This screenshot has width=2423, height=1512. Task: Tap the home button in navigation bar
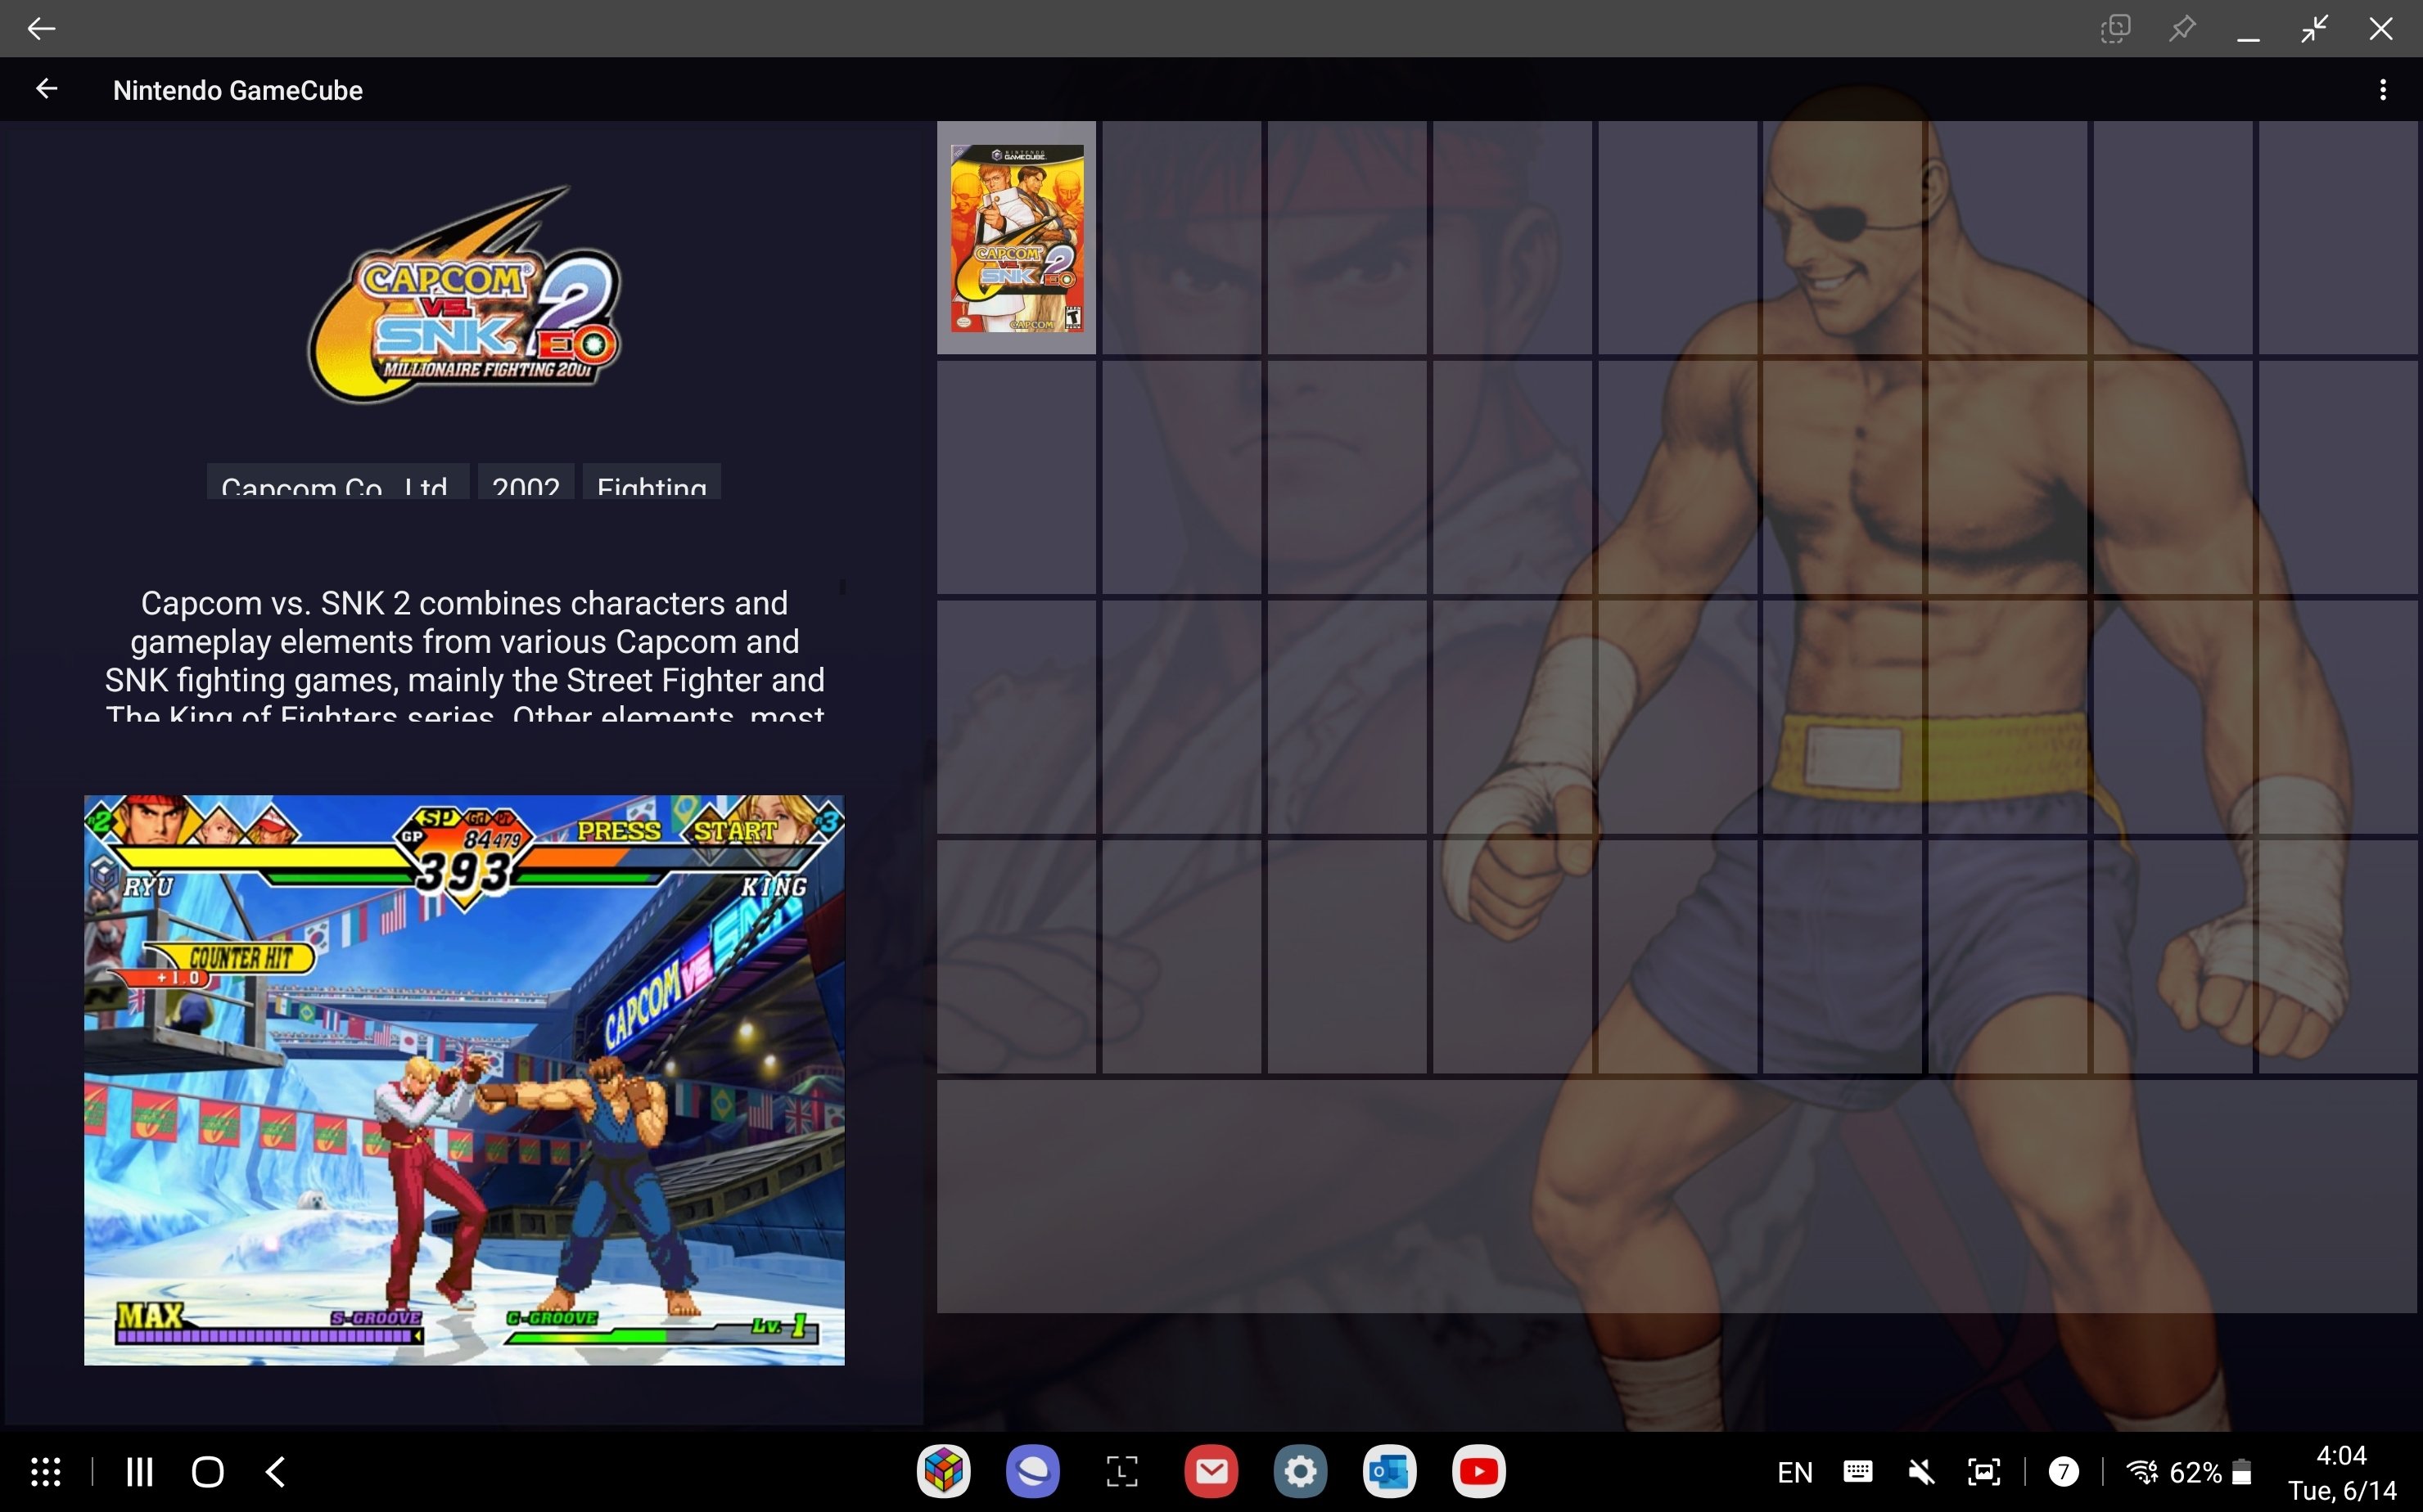coord(208,1471)
